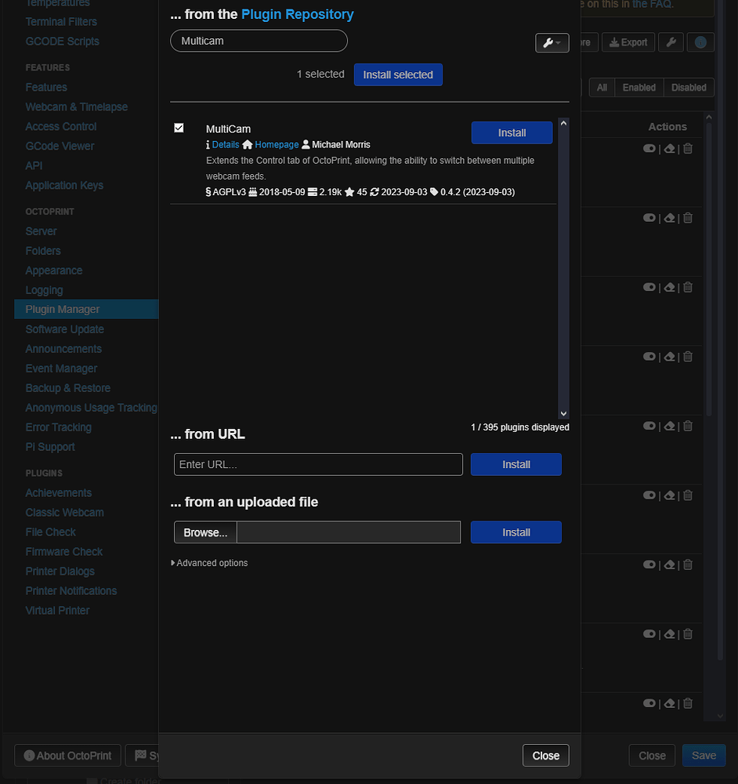Disable the first plugin using its toggle switch

pyautogui.click(x=649, y=148)
